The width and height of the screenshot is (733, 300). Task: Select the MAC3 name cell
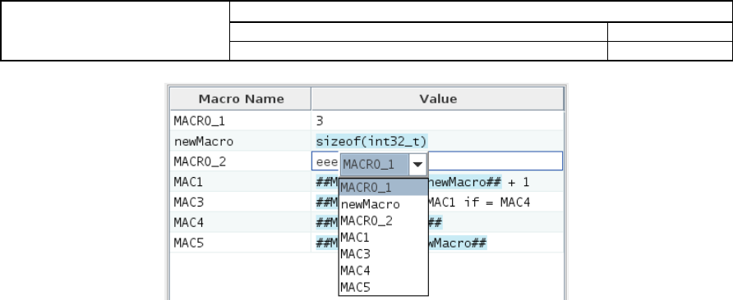pyautogui.click(x=241, y=202)
